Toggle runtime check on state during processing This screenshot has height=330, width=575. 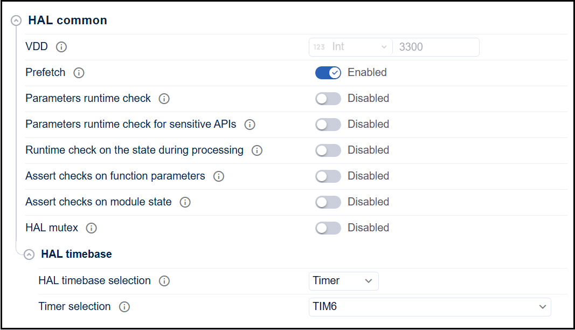(x=328, y=150)
